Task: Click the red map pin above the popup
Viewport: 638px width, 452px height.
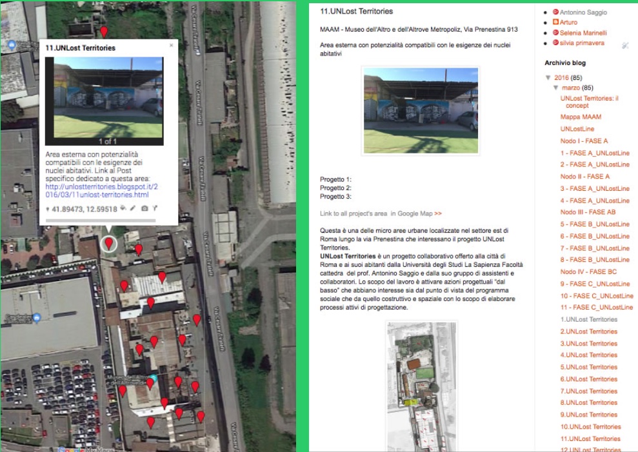Action: (104, 32)
